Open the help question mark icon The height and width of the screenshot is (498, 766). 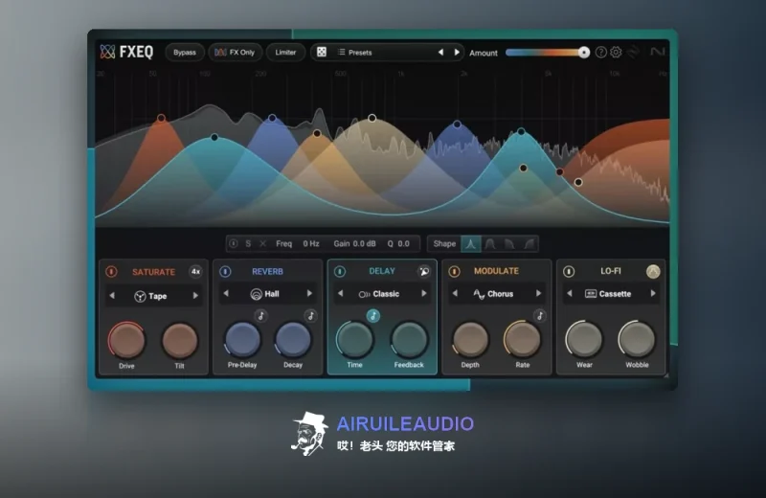point(601,52)
